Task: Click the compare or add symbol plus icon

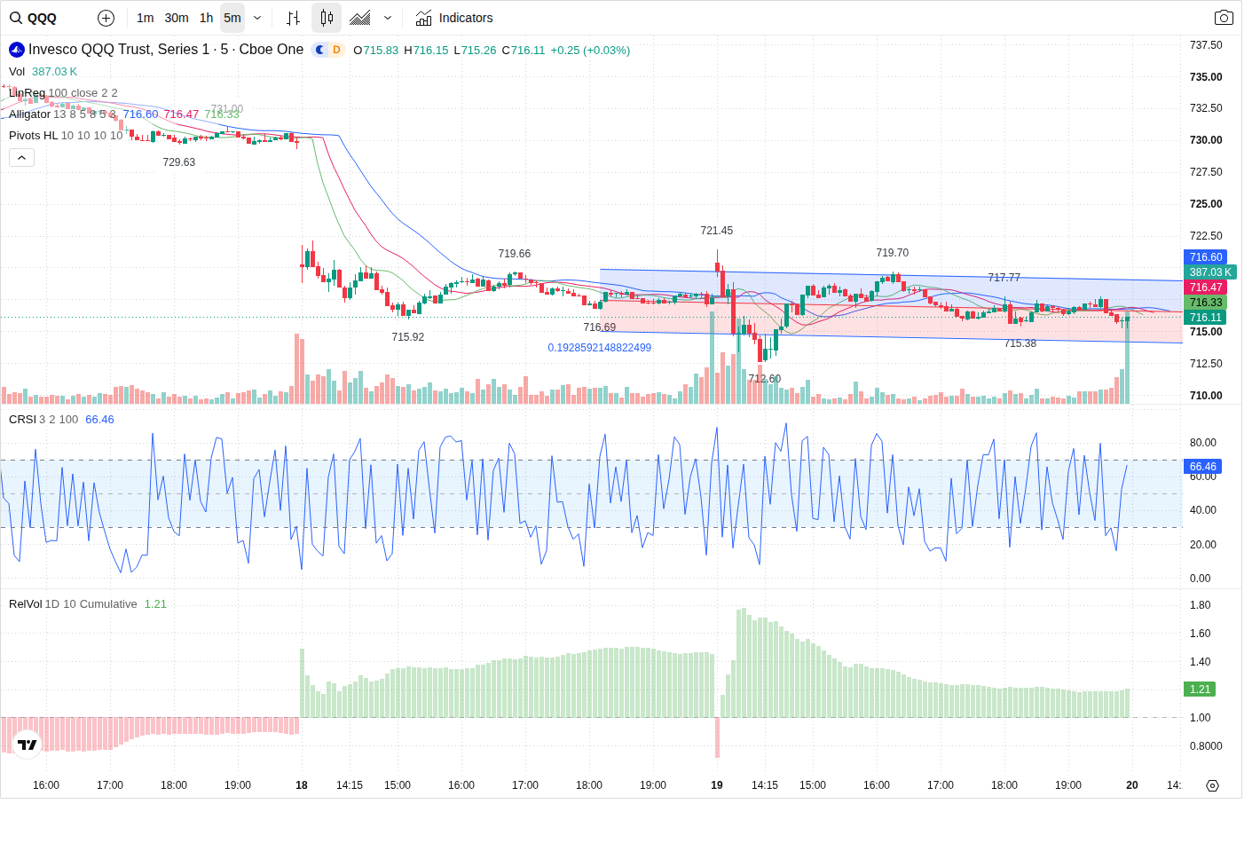Action: coord(106,18)
